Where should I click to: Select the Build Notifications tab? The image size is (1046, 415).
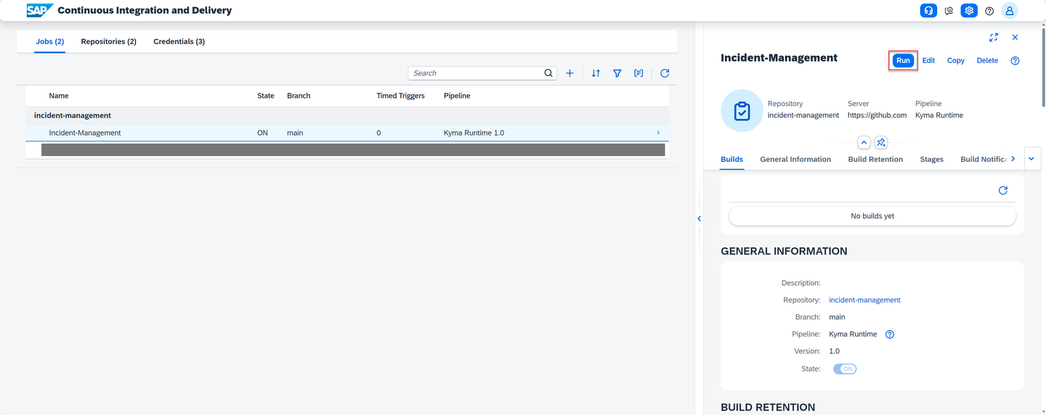(983, 159)
